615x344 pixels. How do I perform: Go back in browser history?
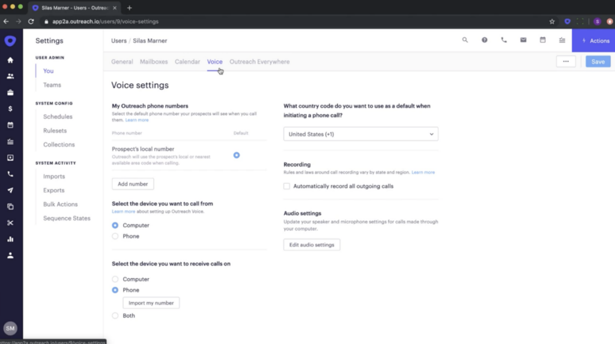click(x=6, y=22)
